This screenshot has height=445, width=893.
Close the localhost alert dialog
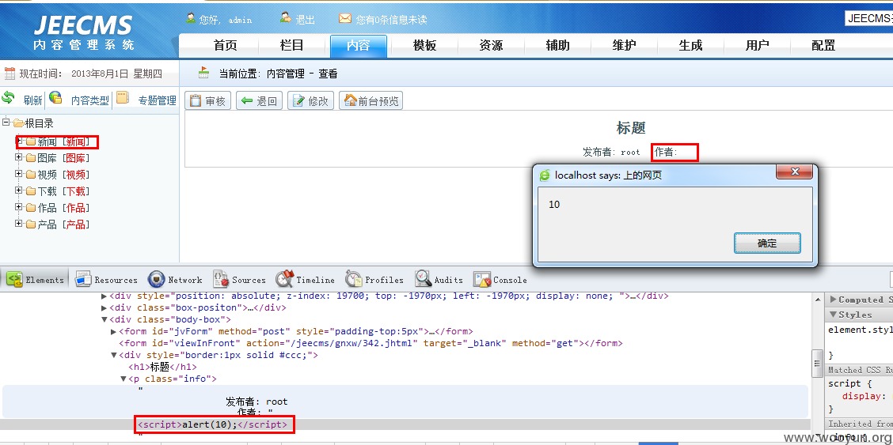coord(795,172)
